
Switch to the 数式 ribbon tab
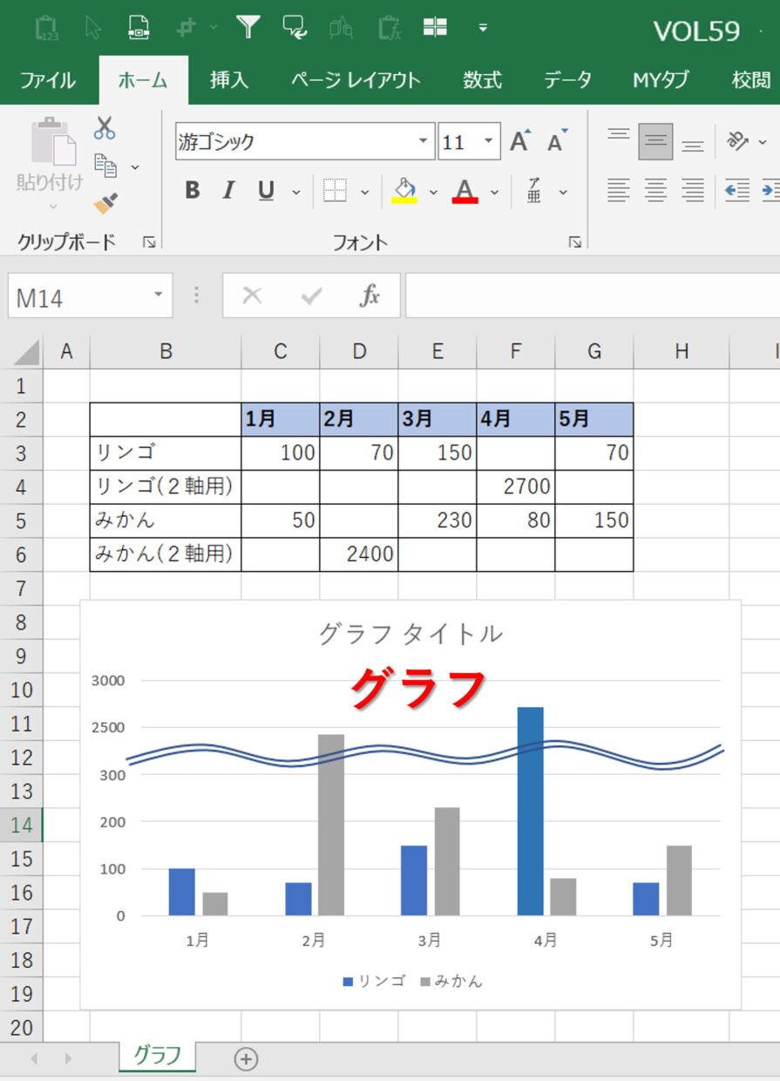coord(482,80)
